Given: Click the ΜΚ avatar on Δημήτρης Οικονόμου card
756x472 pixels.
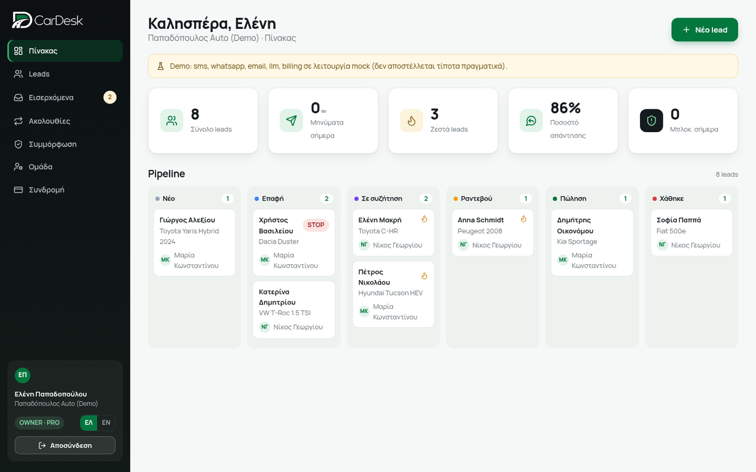Looking at the screenshot, I should [563, 260].
